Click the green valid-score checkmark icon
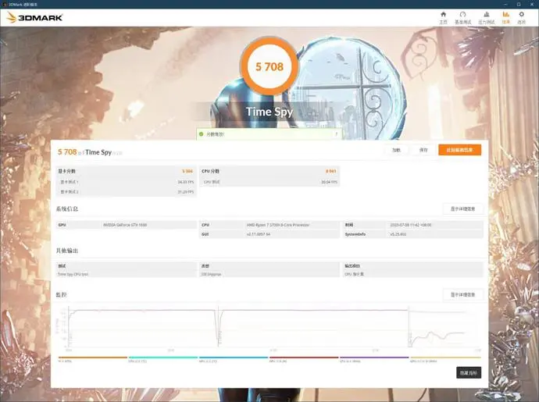Screen dimensions: 539x402 [201, 134]
